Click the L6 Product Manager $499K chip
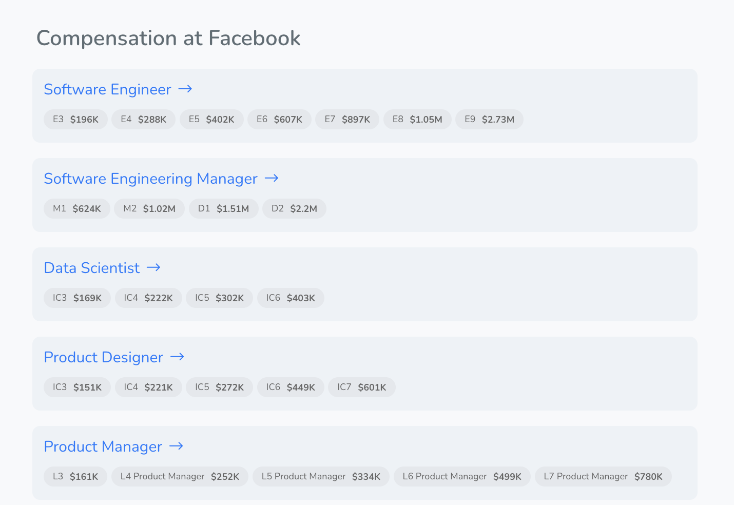Image resolution: width=734 pixels, height=505 pixels. pos(462,476)
